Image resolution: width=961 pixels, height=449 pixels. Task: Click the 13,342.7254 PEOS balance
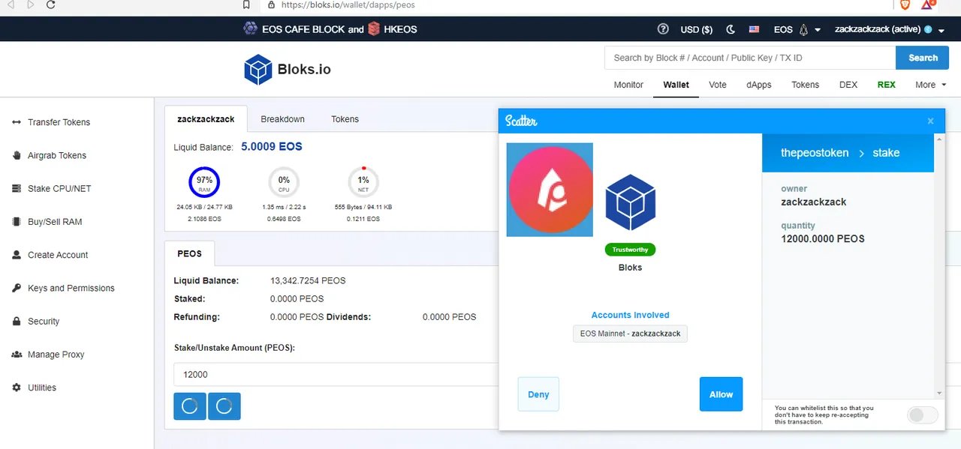point(308,280)
